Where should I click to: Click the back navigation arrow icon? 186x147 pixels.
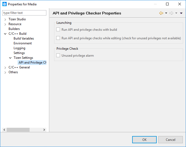pyautogui.click(x=161, y=13)
